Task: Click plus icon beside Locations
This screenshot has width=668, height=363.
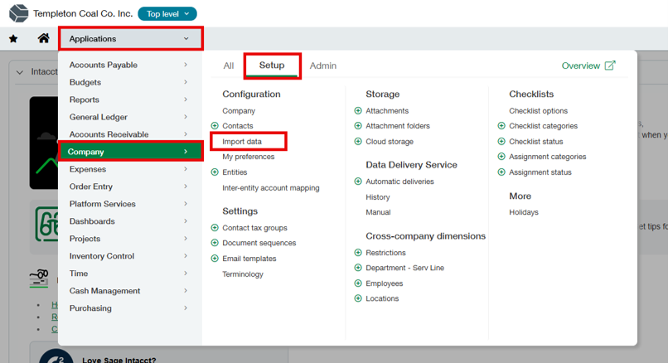Action: click(358, 298)
